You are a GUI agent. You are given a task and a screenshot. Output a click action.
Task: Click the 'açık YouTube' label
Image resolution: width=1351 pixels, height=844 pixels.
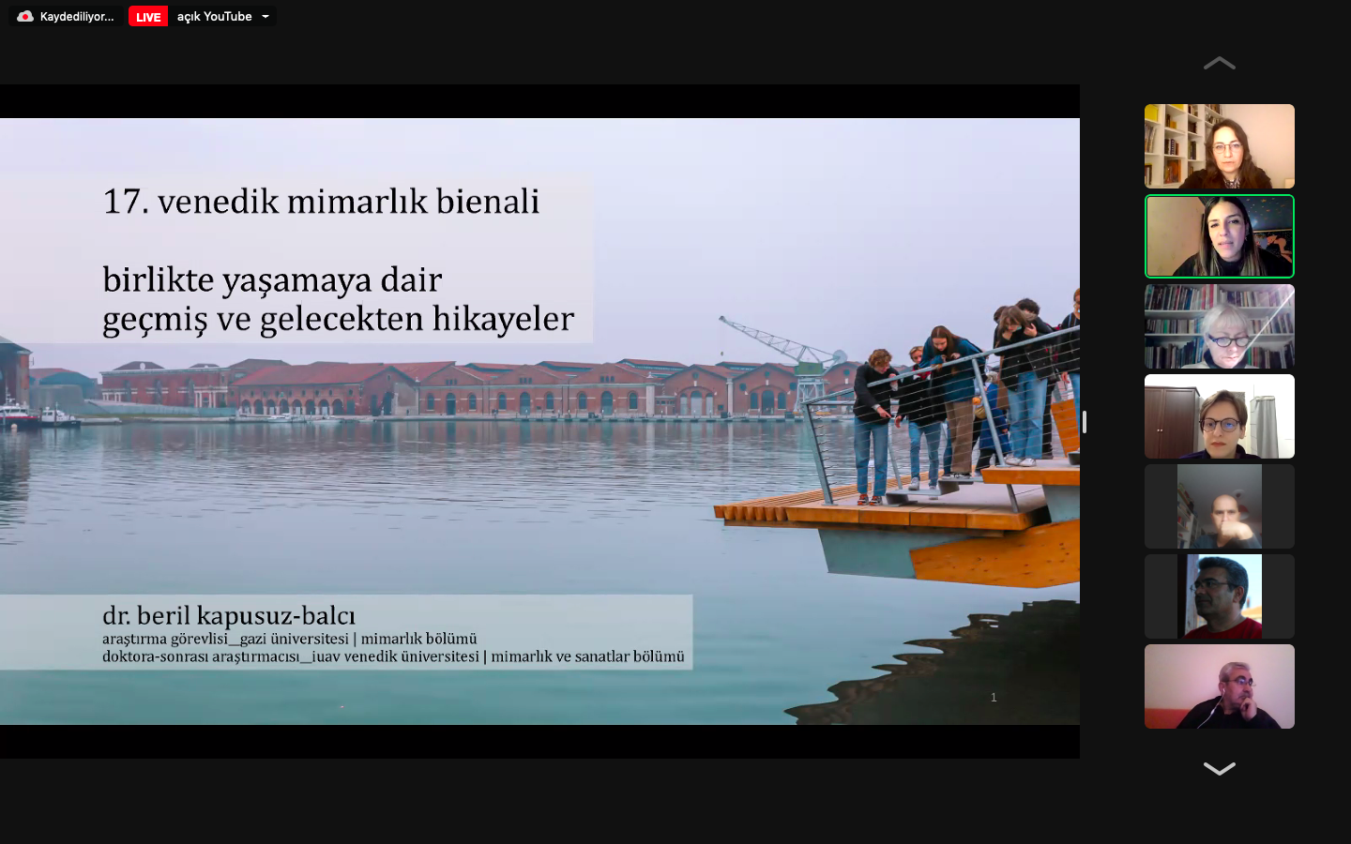pos(214,17)
